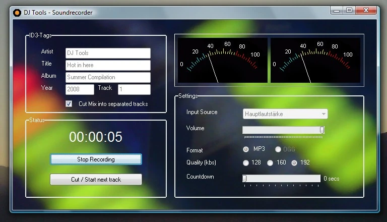The image size is (387, 222).
Task: Open the Input Source dropdown
Action: [x=285, y=114]
